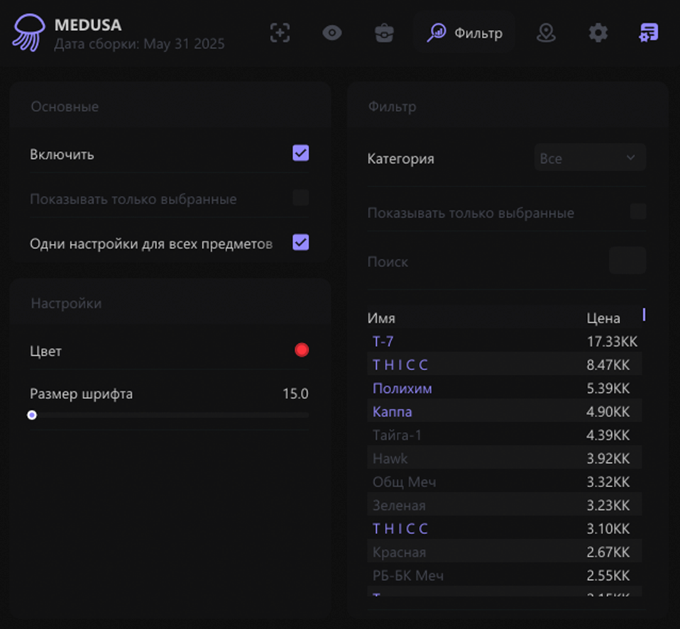Open the eye visuals tab icon
This screenshot has height=629, width=680.
[332, 33]
